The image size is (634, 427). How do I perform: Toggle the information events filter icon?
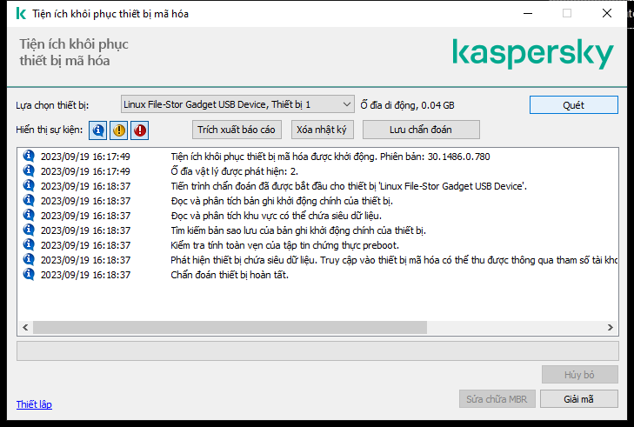tap(98, 130)
